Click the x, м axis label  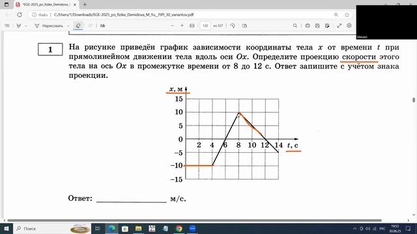click(x=176, y=89)
